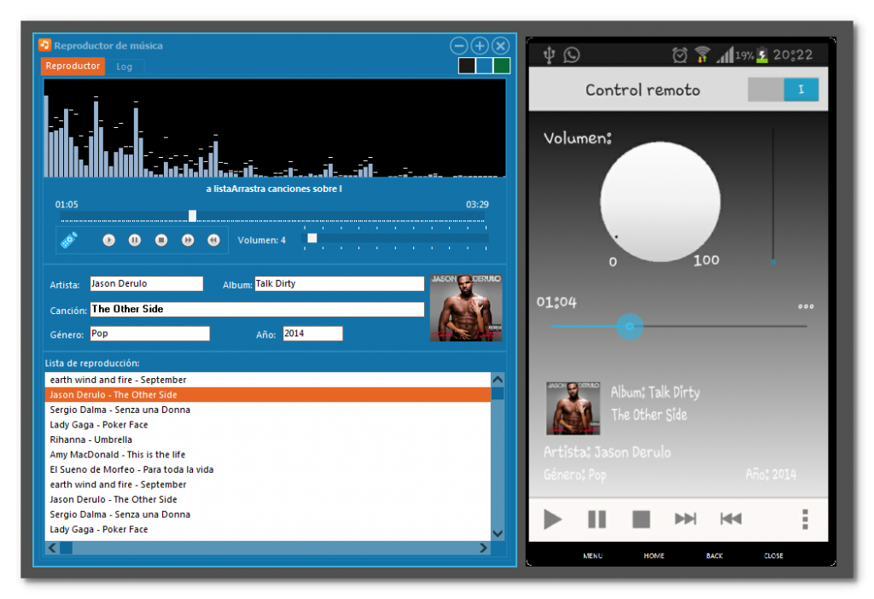Click the album cover in desktop player
The height and width of the screenshot is (599, 874).
(466, 307)
